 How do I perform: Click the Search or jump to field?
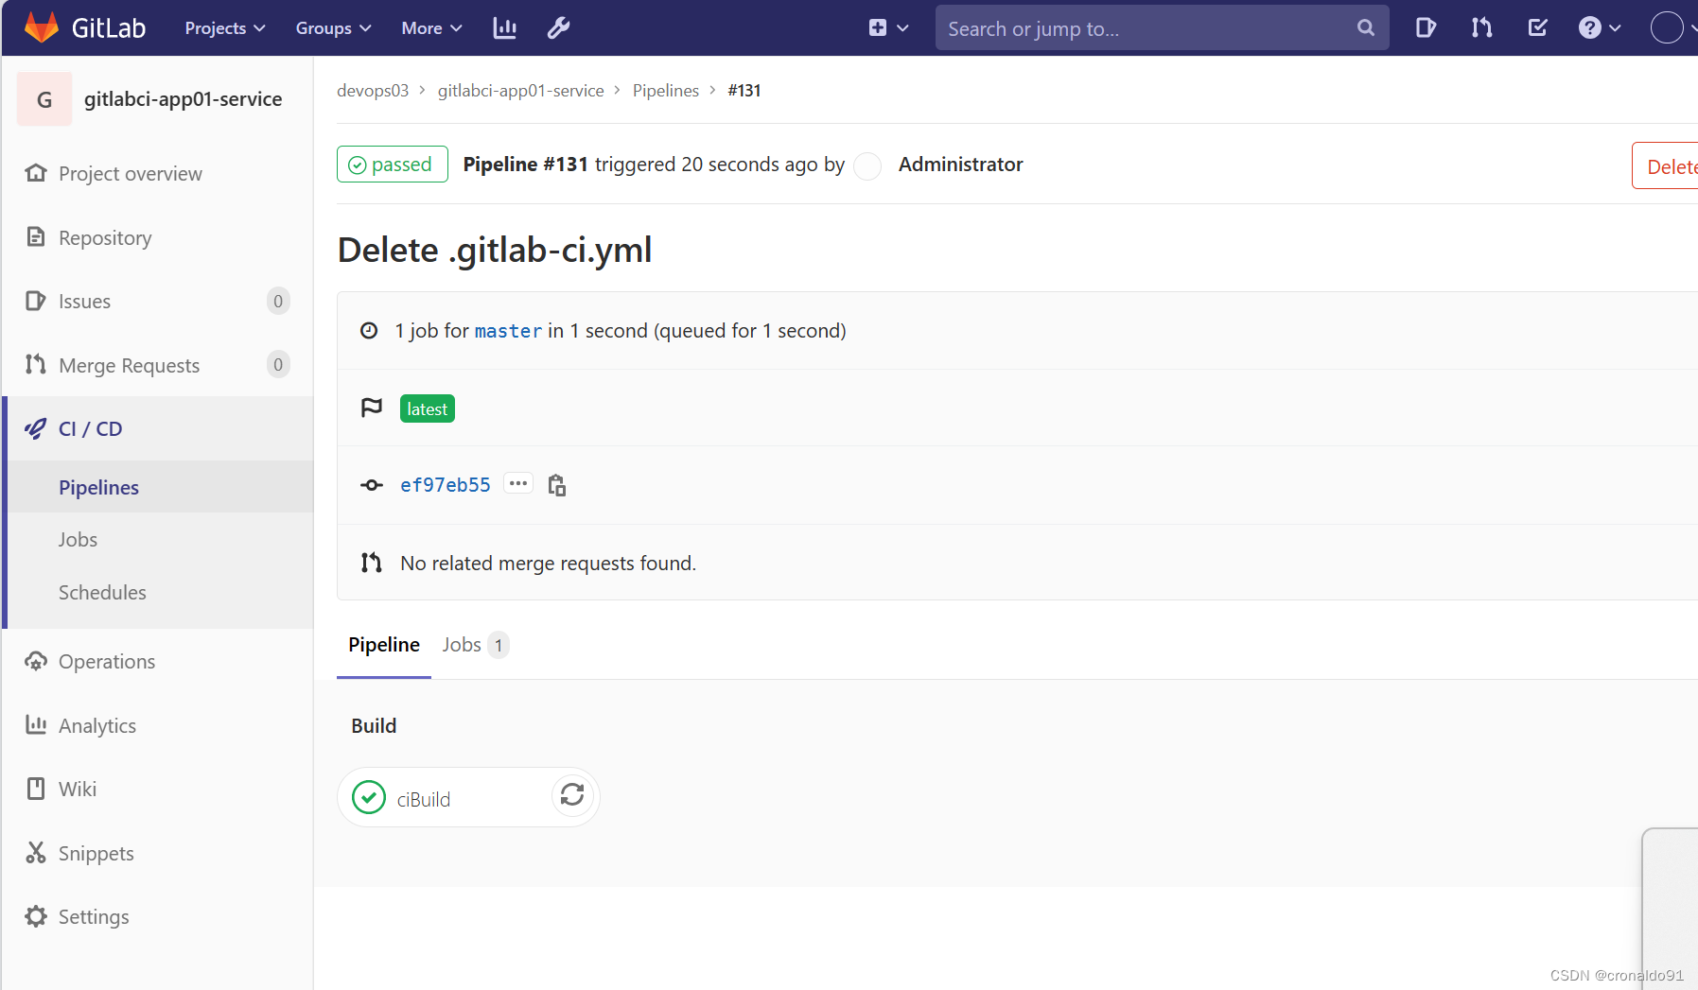point(1162,28)
